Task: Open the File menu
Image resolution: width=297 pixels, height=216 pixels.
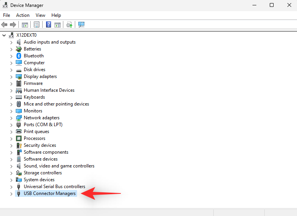Action: pyautogui.click(x=7, y=15)
